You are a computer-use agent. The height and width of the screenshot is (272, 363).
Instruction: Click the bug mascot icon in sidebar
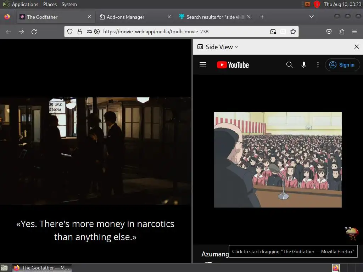point(351,233)
